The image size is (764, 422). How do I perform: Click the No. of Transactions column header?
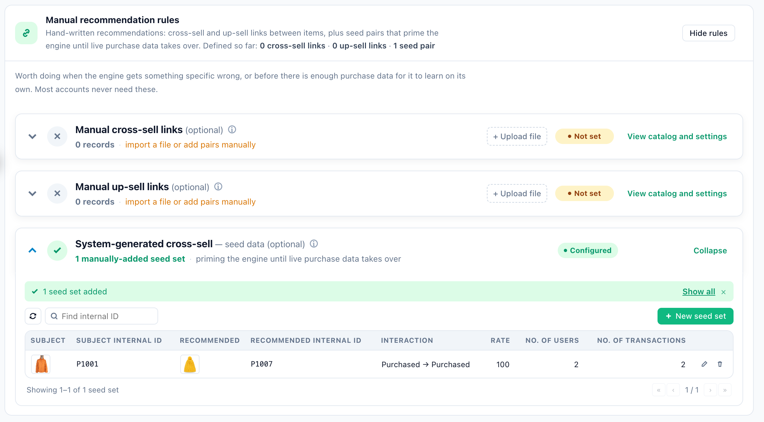(641, 340)
